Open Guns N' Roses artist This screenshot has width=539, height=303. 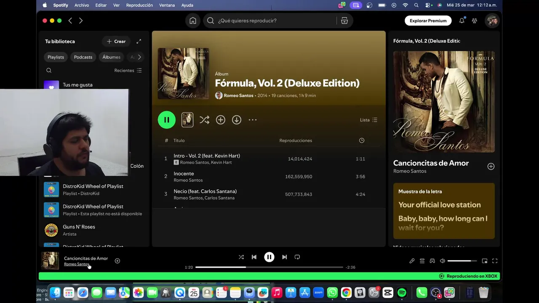tap(93, 230)
